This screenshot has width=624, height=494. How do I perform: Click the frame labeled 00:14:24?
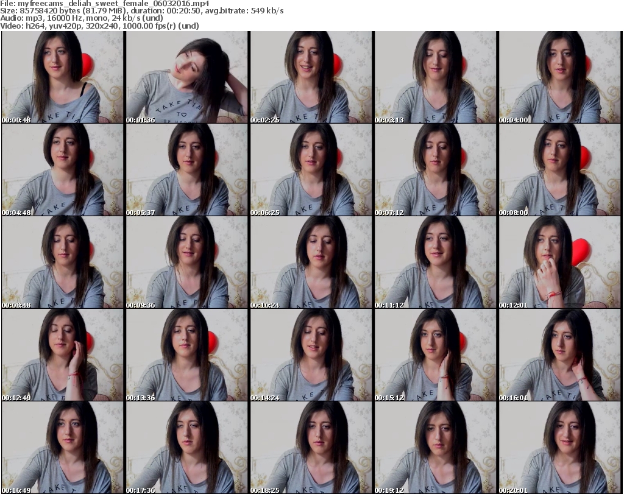pyautogui.click(x=311, y=355)
